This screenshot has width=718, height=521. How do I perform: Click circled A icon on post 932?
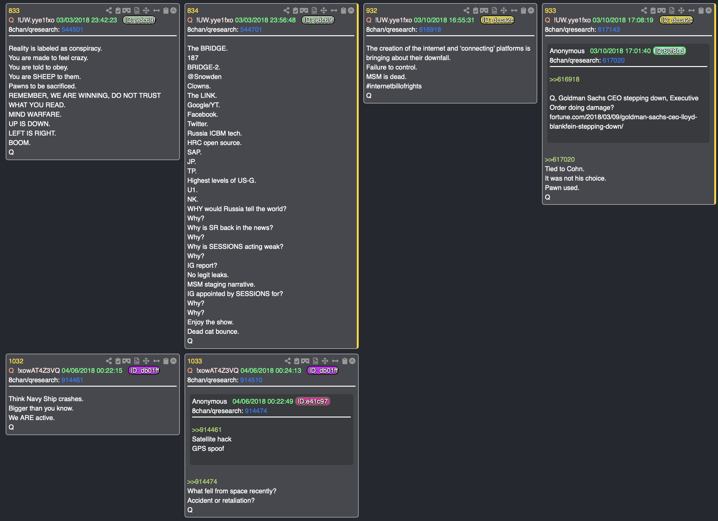[531, 10]
